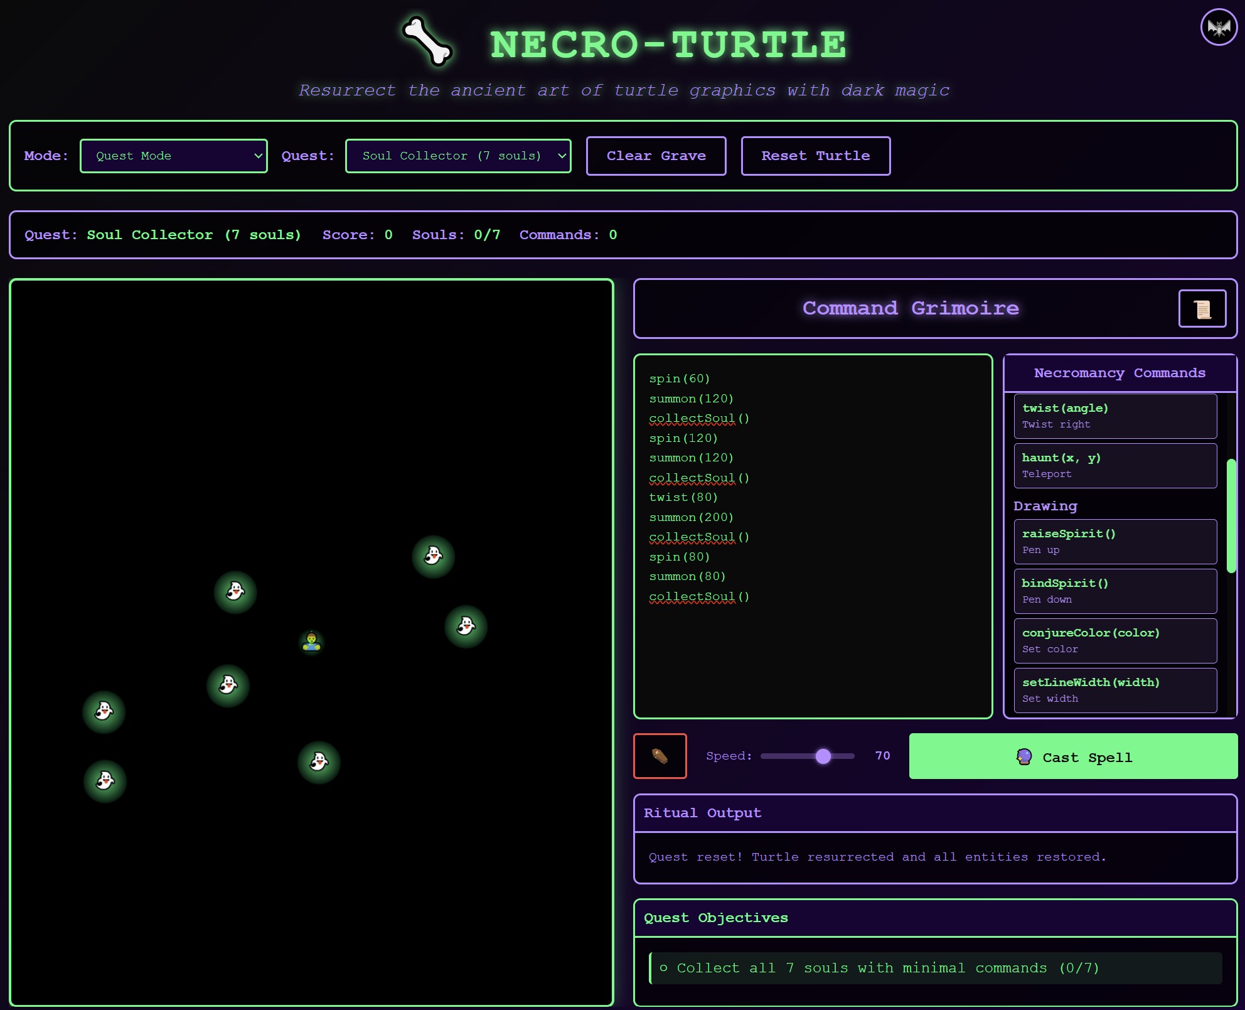1245x1010 pixels.
Task: Open the Quest dropdown showing Soul Collector
Action: tap(457, 156)
